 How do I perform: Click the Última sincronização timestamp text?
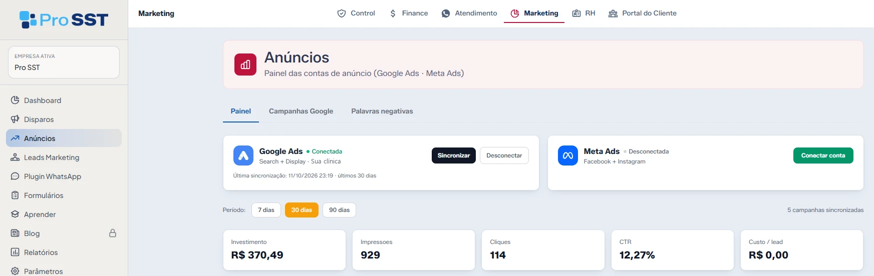pyautogui.click(x=305, y=175)
